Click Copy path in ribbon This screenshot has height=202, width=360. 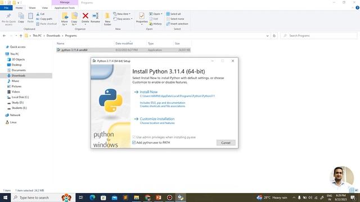pyautogui.click(x=44, y=19)
